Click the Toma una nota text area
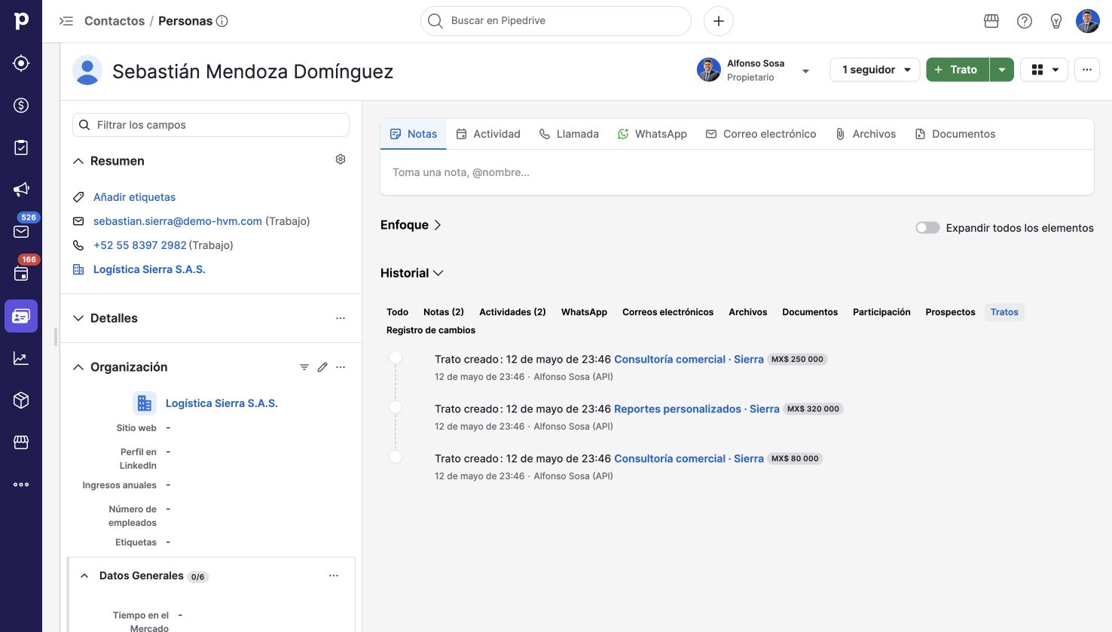 [x=737, y=172]
